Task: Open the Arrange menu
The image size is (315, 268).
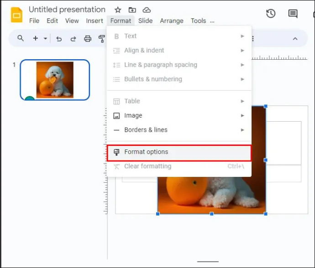Action: pos(172,21)
